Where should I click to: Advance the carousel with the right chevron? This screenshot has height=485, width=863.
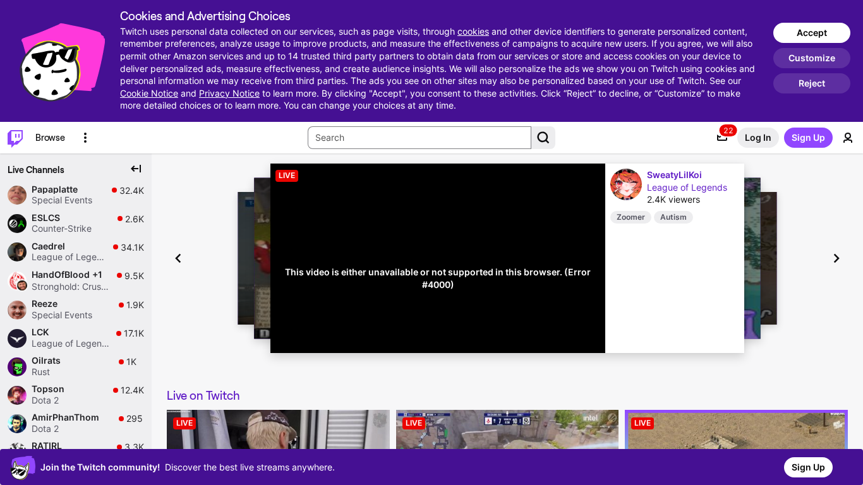click(x=836, y=258)
